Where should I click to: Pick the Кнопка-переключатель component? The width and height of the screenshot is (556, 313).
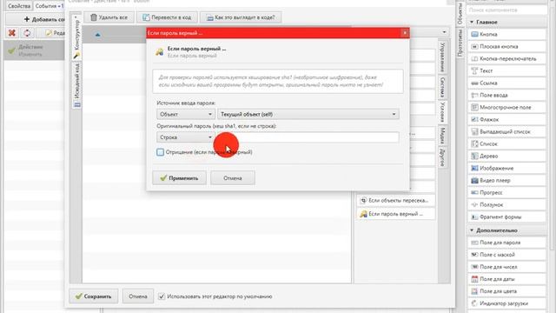(x=506, y=58)
